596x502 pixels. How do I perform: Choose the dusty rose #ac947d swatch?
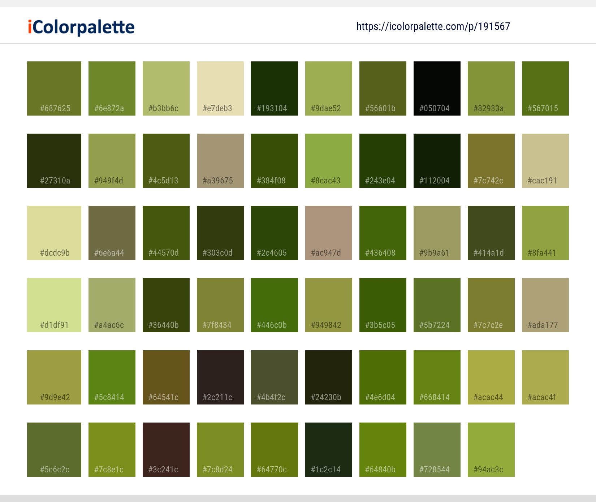(x=329, y=233)
